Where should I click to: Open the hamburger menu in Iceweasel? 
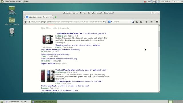click(x=157, y=22)
